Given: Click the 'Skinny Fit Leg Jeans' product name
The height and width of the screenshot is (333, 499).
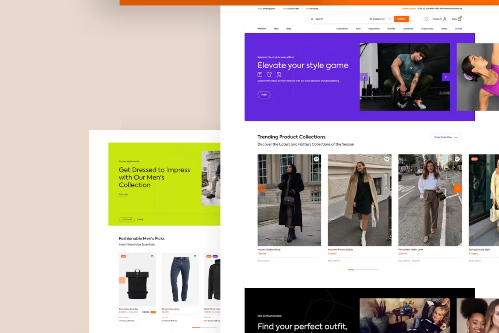Looking at the screenshot, I should point(170,309).
